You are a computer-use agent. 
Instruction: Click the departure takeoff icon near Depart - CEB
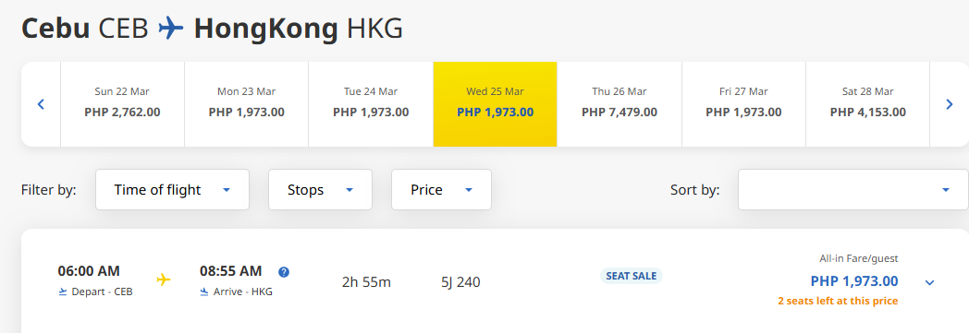(x=63, y=291)
